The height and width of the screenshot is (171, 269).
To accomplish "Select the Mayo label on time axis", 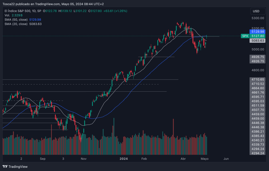I will 205,159.
